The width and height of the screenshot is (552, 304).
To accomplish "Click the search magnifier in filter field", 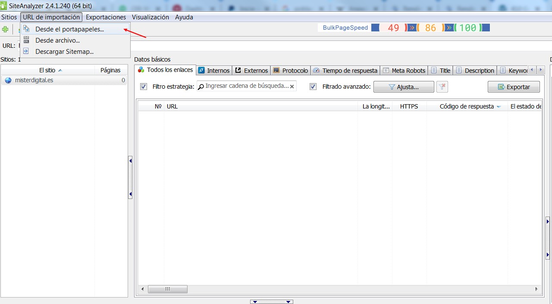I will pos(200,86).
